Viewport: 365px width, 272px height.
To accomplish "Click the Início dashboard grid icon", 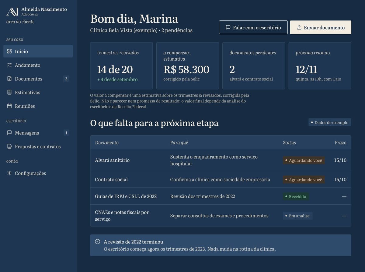I will (9, 51).
